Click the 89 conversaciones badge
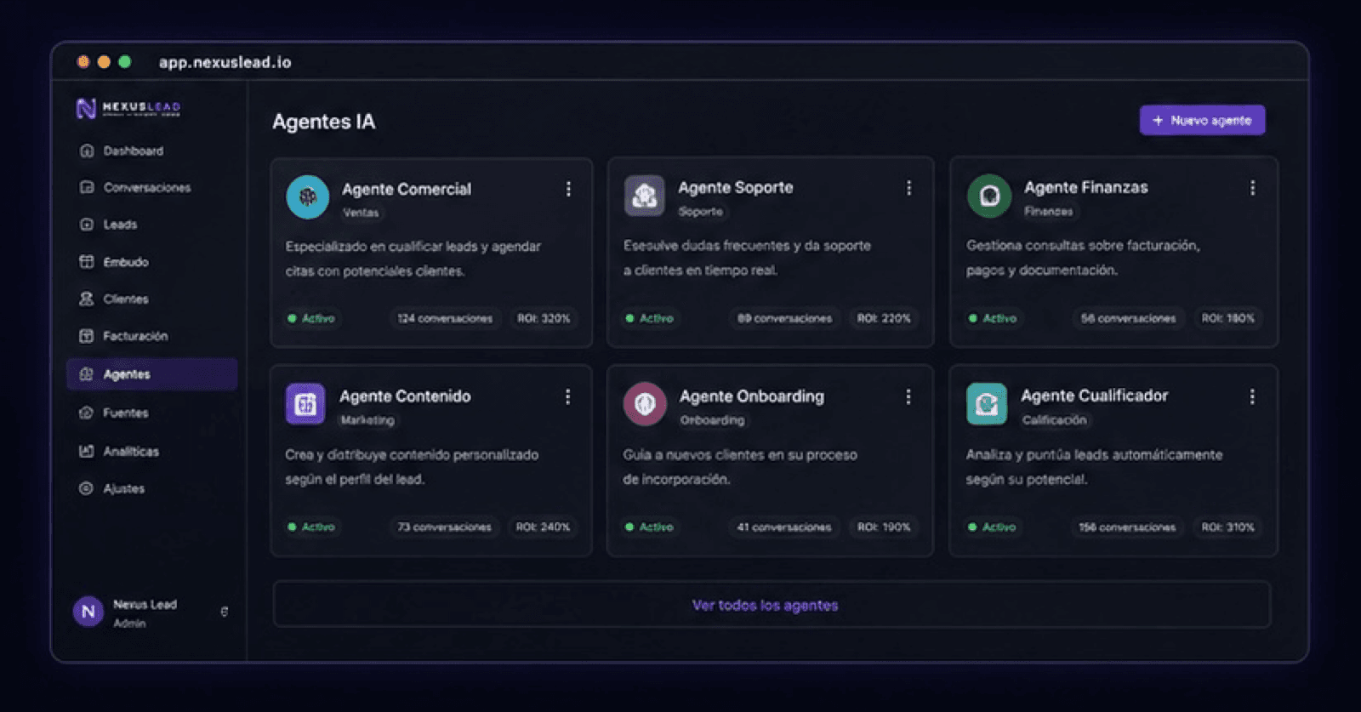Viewport: 1361px width, 712px height. coord(784,318)
